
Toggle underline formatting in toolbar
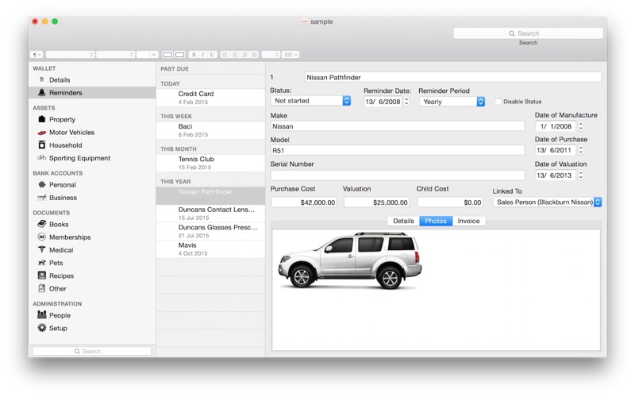212,55
